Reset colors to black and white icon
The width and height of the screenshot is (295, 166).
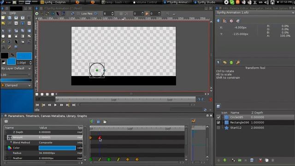coord(3,62)
